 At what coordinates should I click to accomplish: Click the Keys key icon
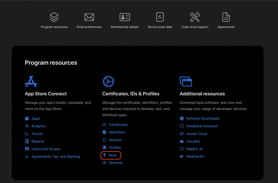104,155
